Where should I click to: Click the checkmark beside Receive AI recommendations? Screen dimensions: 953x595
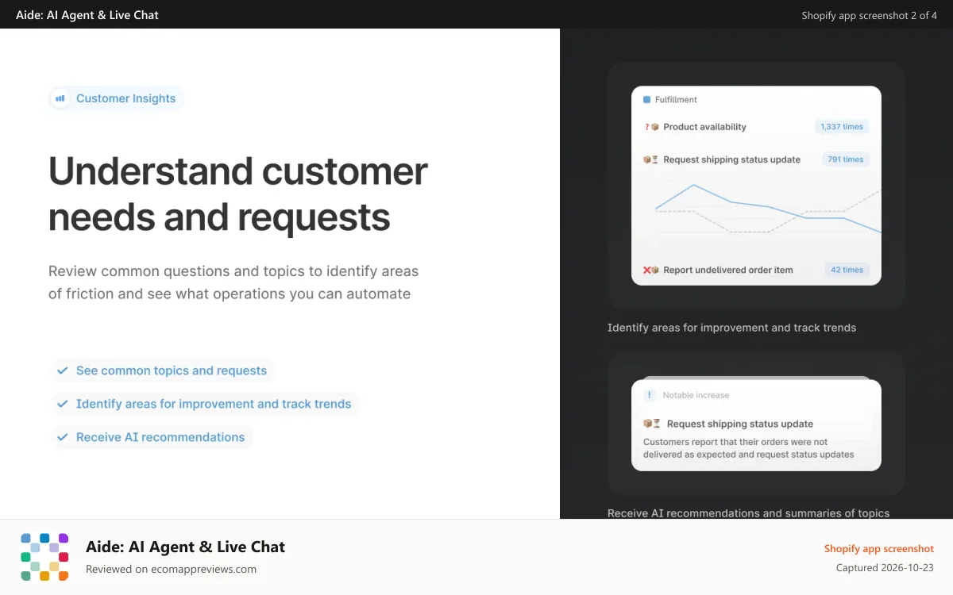click(62, 437)
